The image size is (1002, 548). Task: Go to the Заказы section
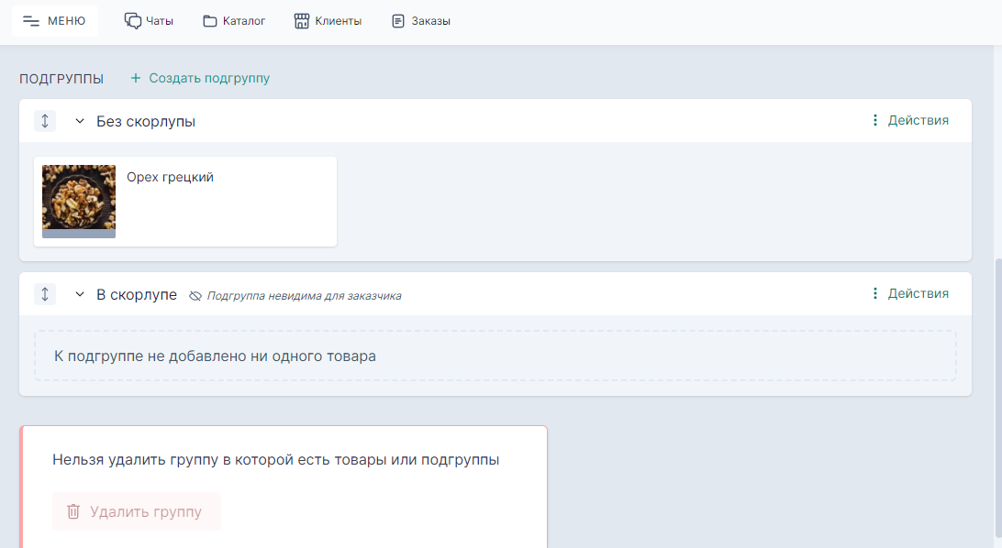pyautogui.click(x=430, y=21)
